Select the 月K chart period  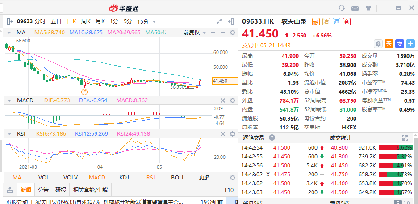point(100,21)
